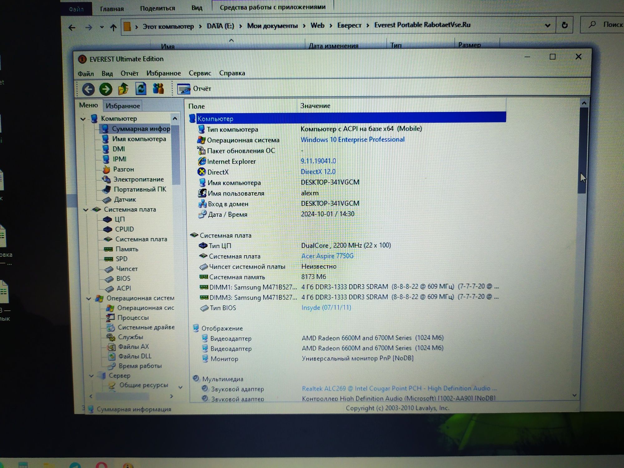
Task: Open the Разгон tree item
Action: [x=123, y=169]
